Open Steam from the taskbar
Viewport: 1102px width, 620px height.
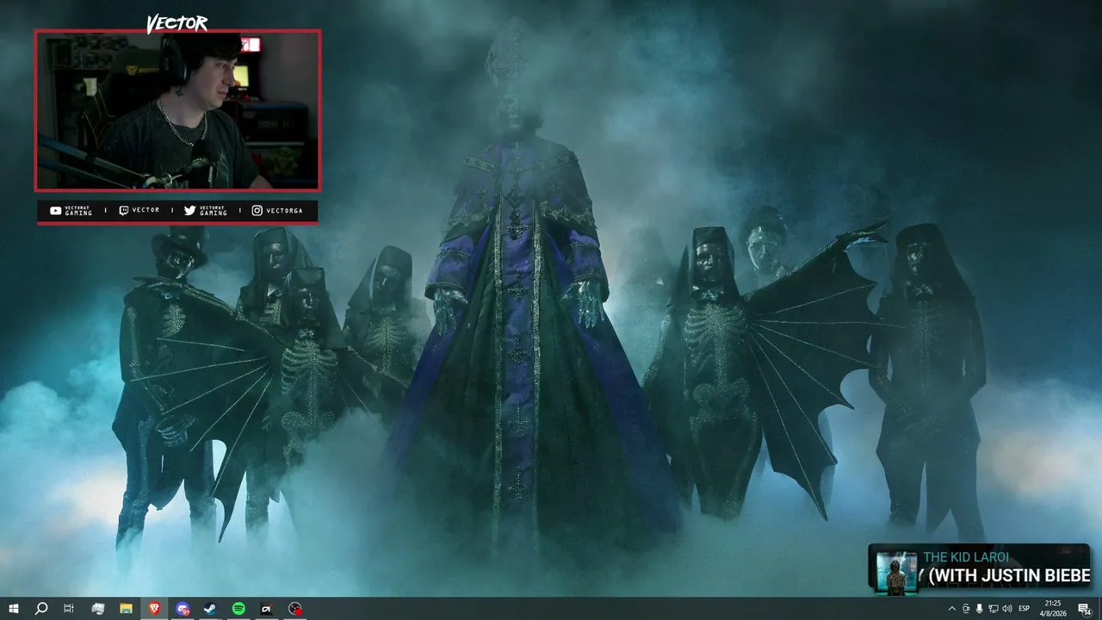tap(210, 609)
